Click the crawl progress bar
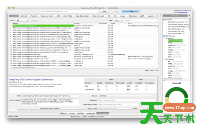 (x=131, y=11)
